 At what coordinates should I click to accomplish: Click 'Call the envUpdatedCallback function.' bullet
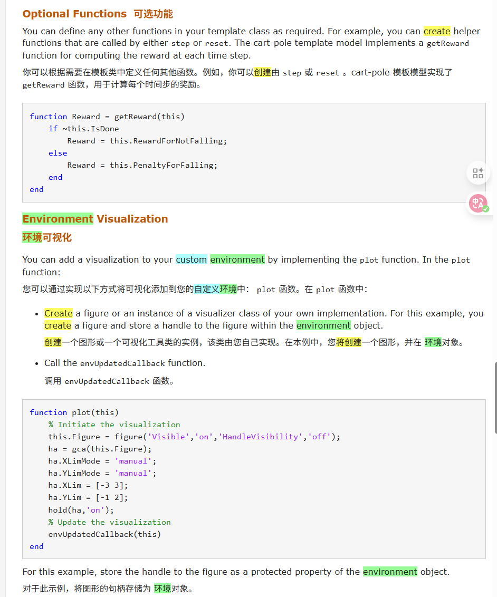125,363
